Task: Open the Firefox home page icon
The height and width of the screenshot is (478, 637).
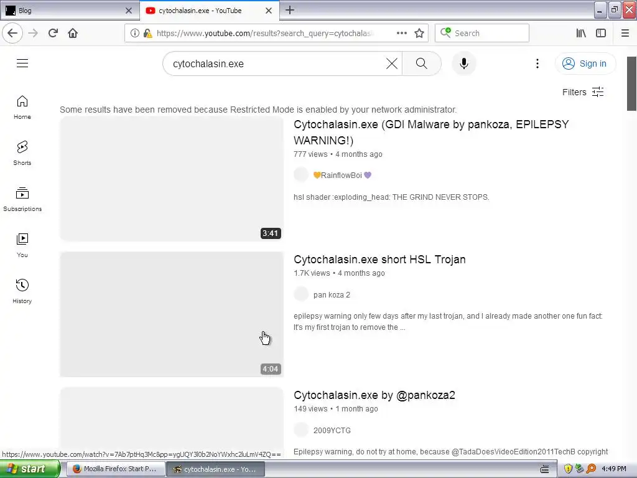Action: pyautogui.click(x=73, y=33)
